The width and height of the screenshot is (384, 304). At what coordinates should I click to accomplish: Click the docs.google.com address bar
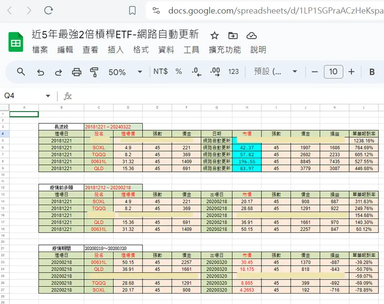tap(276, 10)
